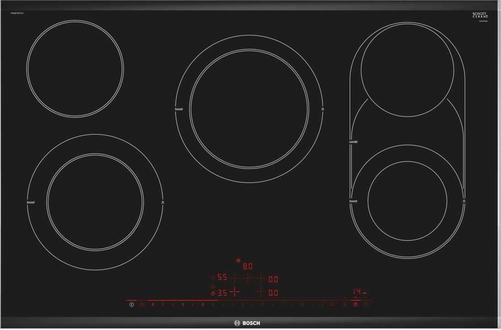Image resolution: width=501 pixels, height=330 pixels.
Task: Select the rear left zone cross marker
Action: (x=234, y=278)
